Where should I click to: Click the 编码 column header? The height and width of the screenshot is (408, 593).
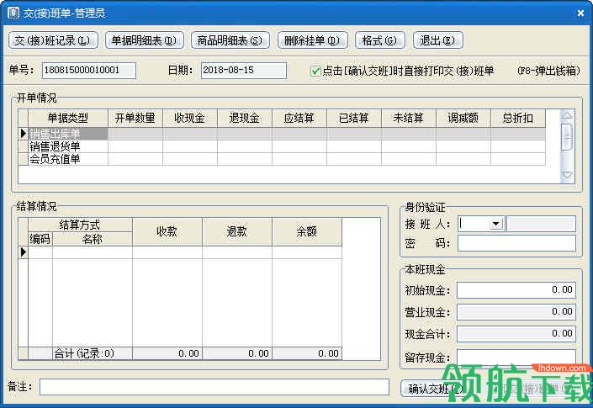(x=40, y=239)
